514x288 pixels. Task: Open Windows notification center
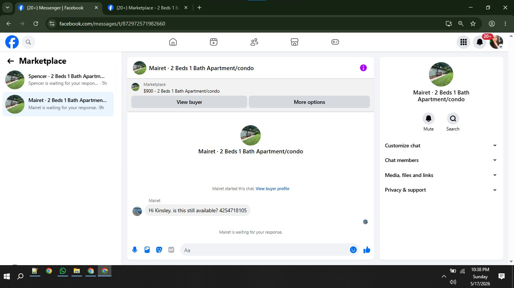click(502, 276)
